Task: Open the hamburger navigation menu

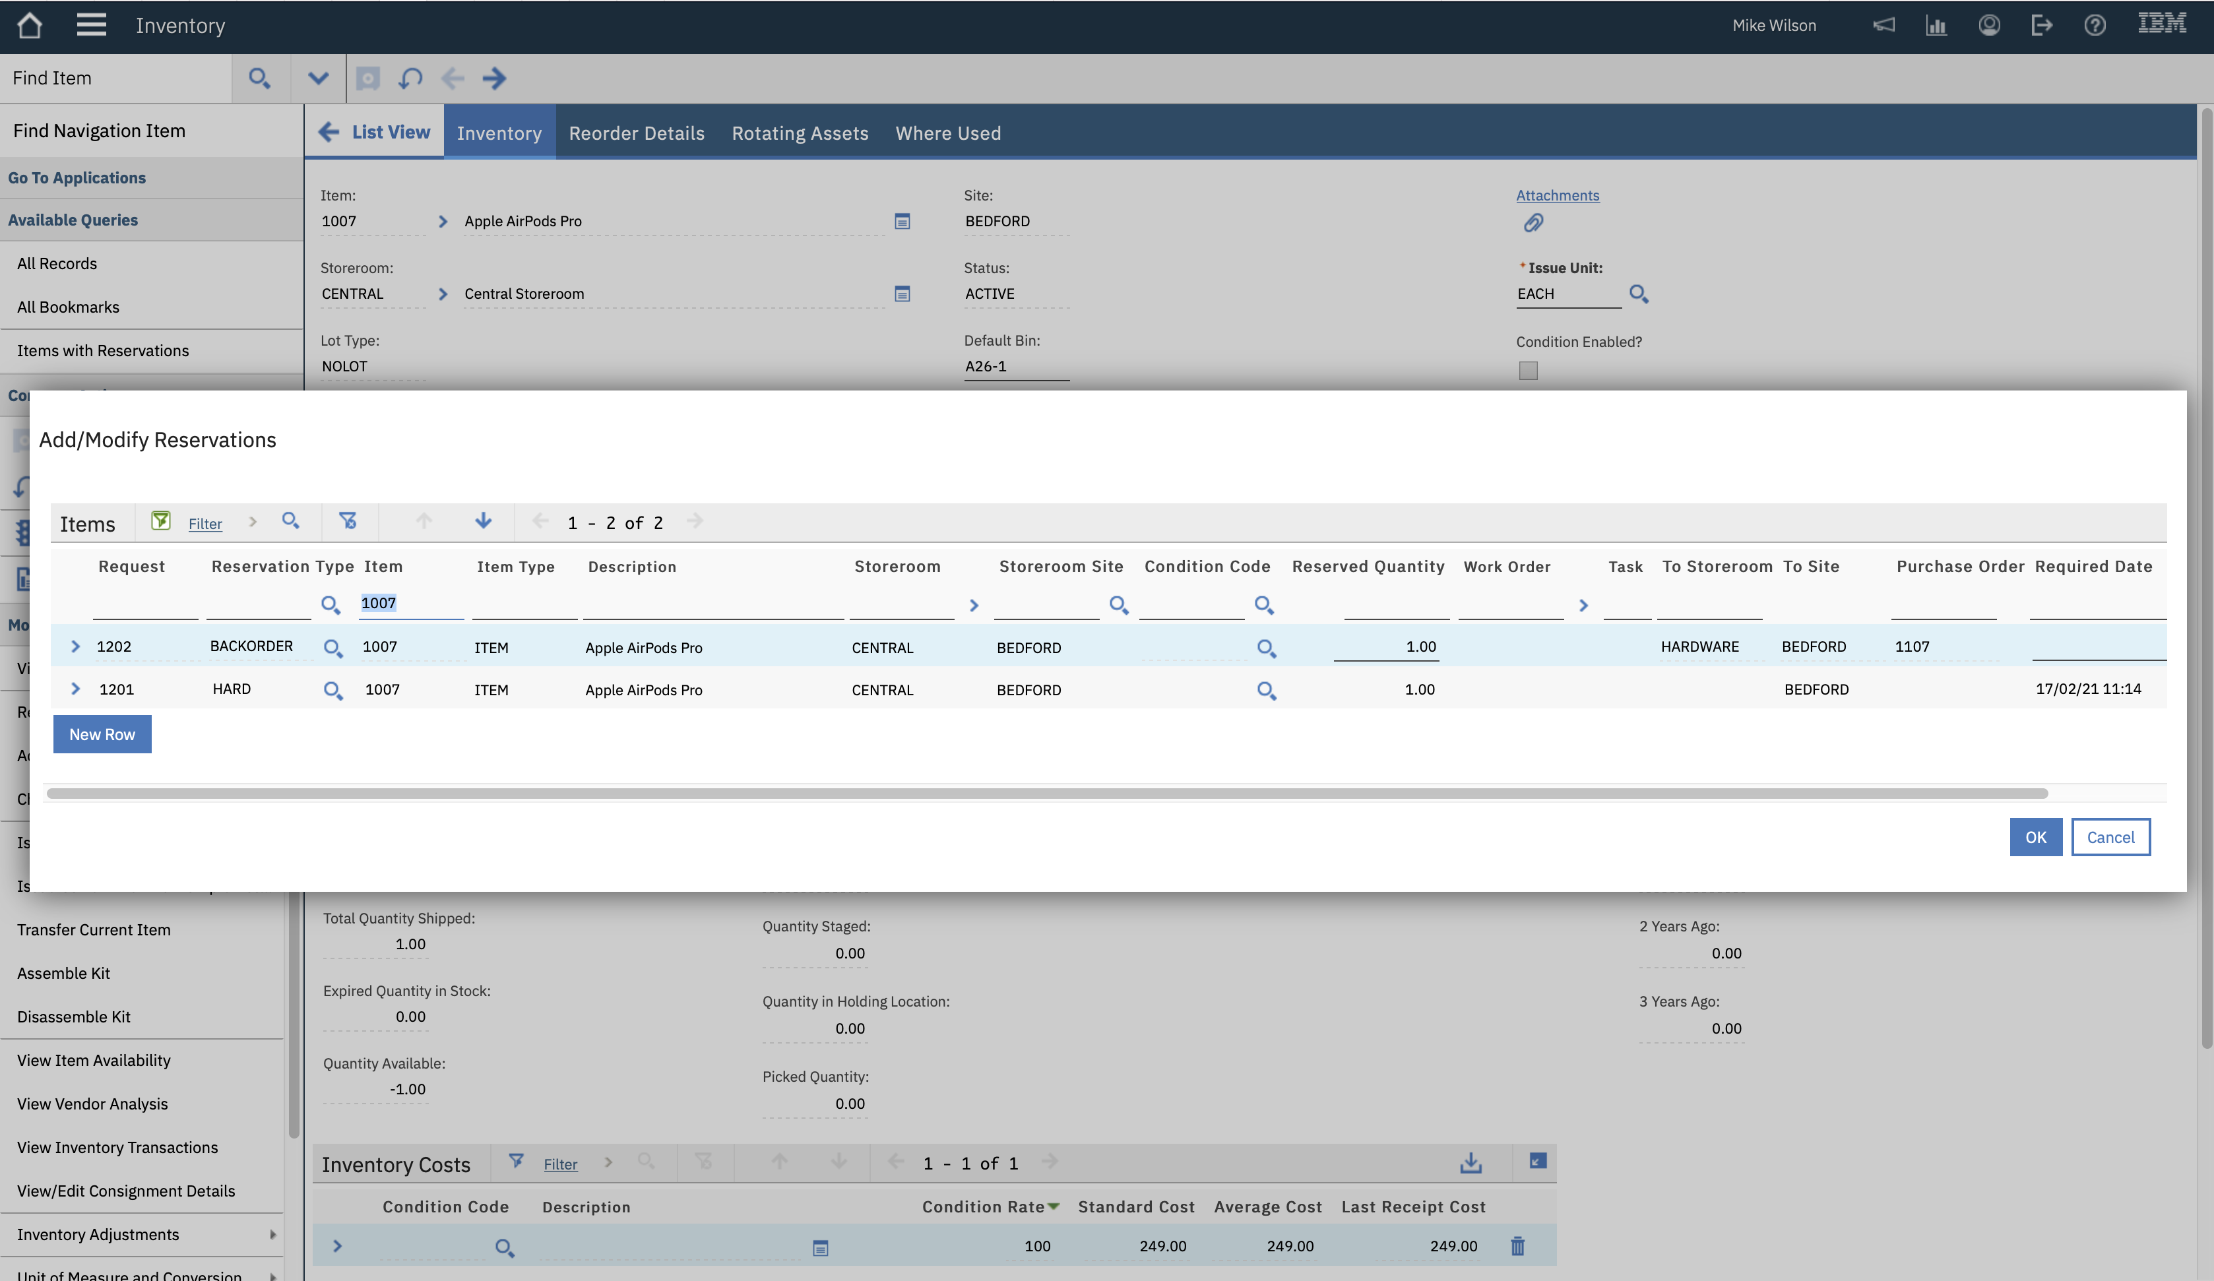Action: click(92, 26)
